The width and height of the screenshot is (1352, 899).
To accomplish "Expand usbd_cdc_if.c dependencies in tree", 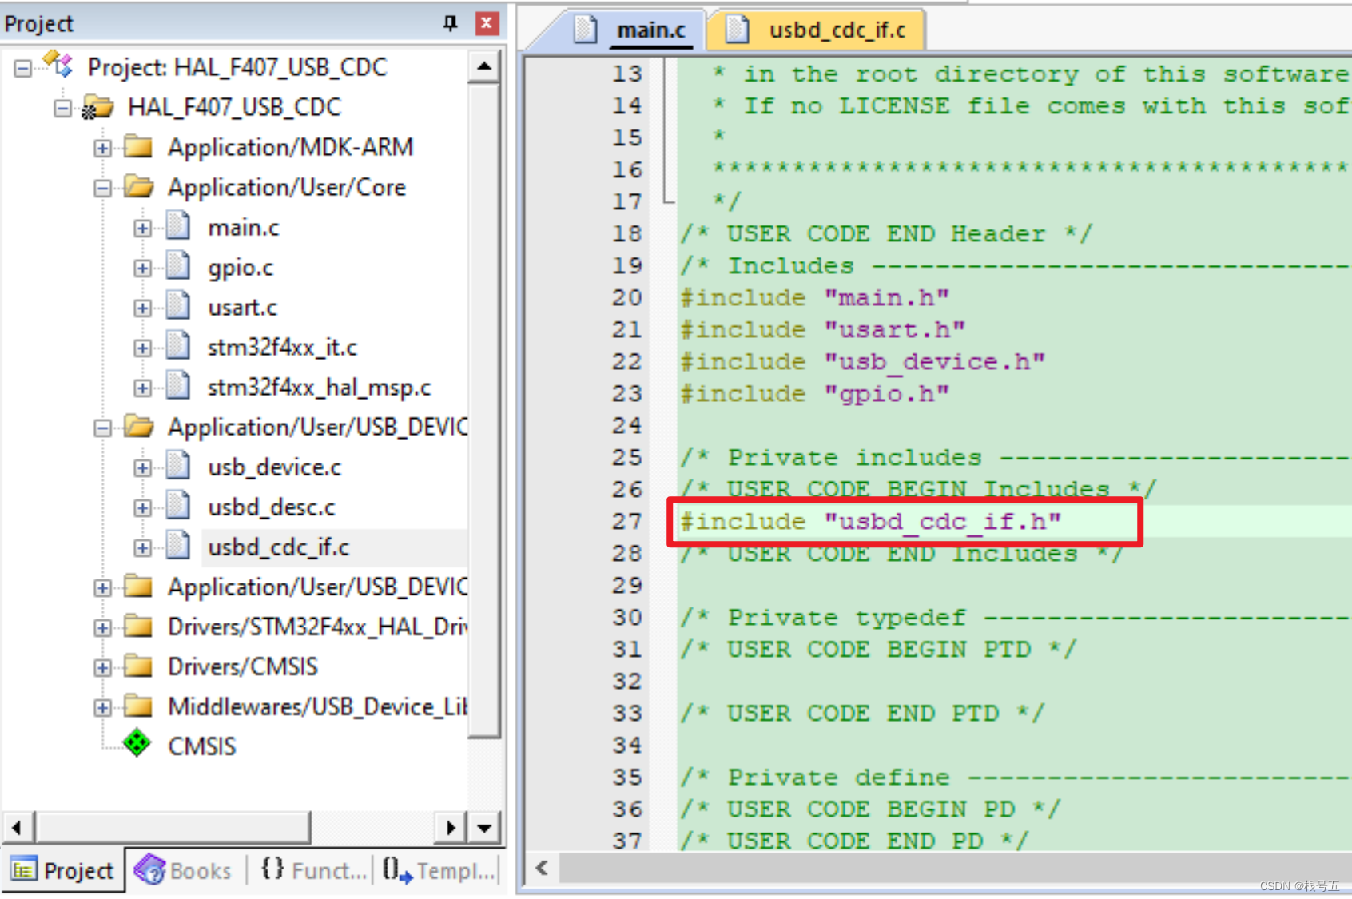I will (x=142, y=547).
